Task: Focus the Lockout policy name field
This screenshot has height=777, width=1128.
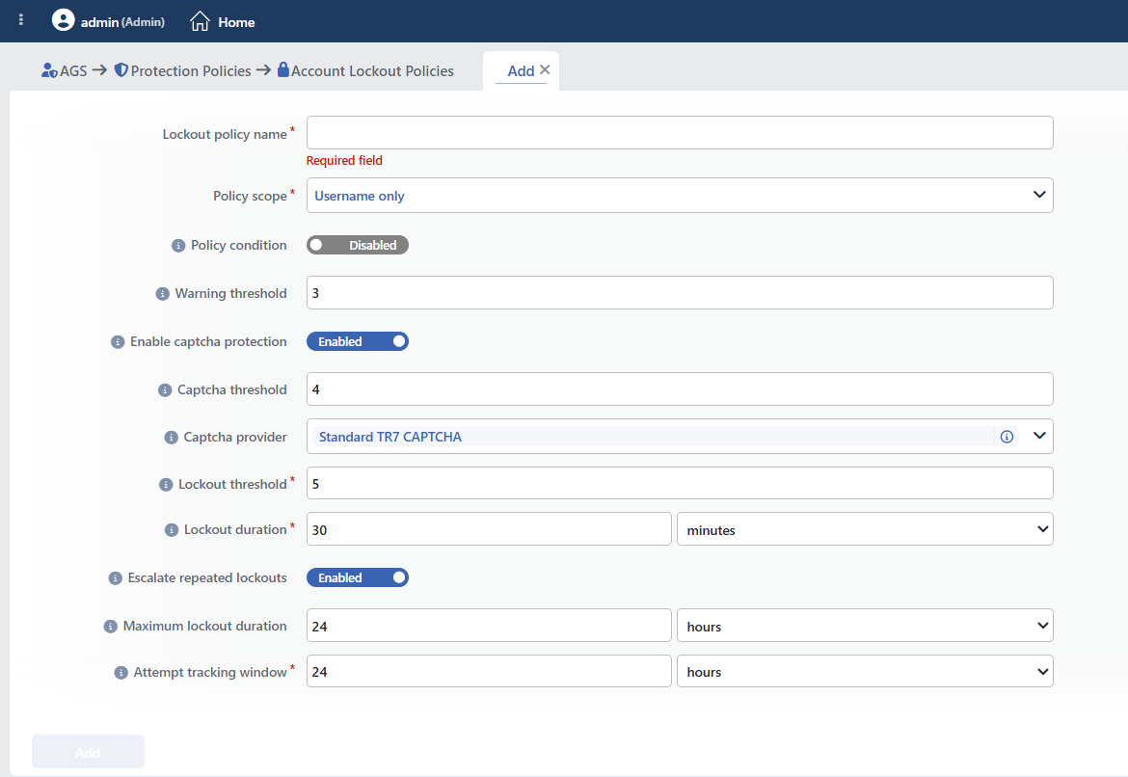Action: pos(680,133)
